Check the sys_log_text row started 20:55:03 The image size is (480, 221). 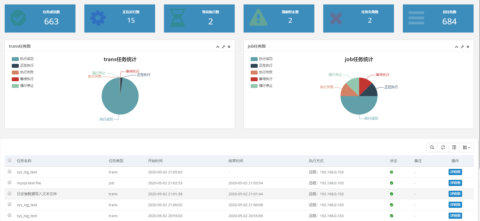[x=10, y=215]
